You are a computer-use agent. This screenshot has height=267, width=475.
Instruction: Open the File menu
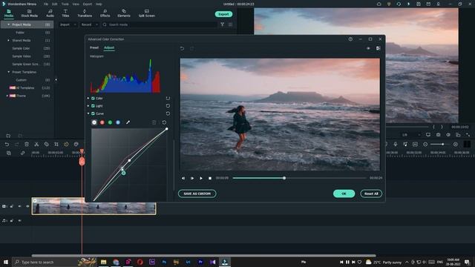(46, 4)
